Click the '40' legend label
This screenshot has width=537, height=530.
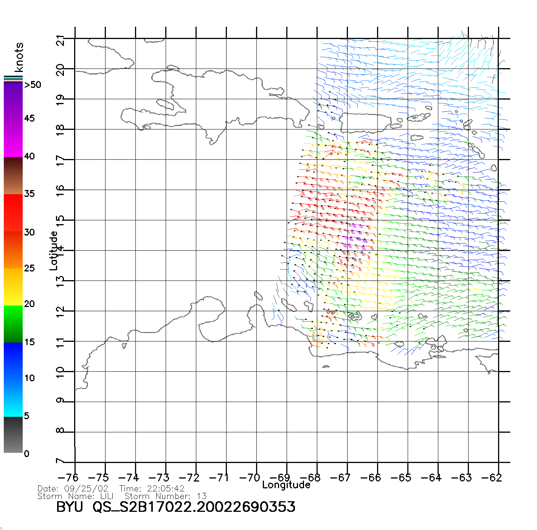[29, 156]
